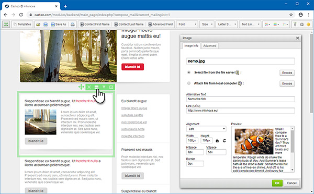
Task: Click Cancel in the Image dialog
Action: tap(291, 183)
